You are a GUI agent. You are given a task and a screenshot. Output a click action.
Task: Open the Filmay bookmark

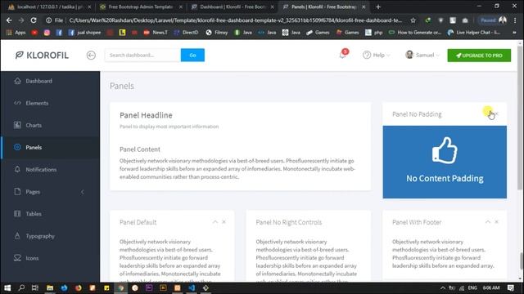point(217,33)
